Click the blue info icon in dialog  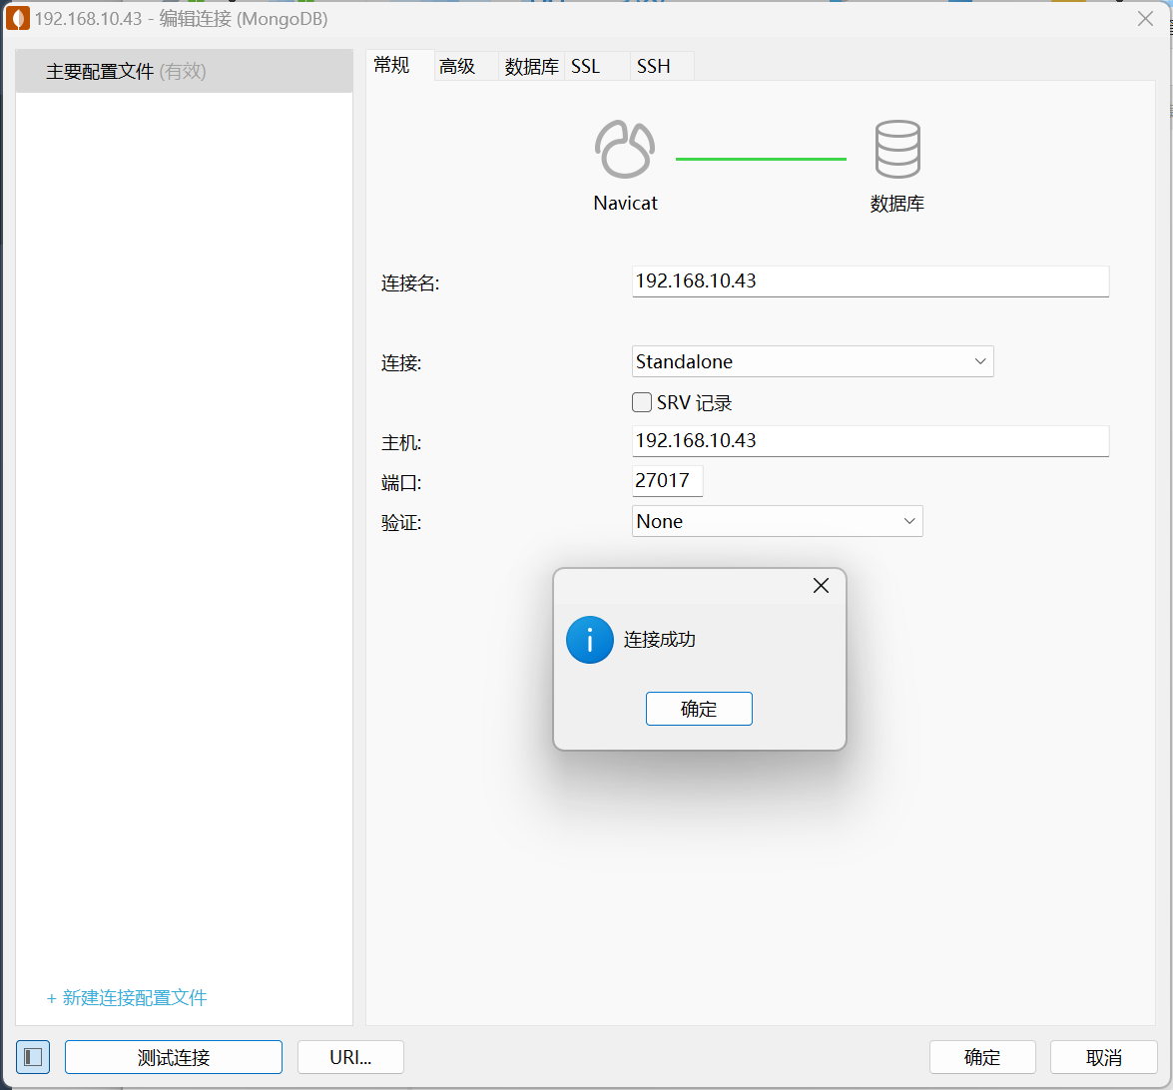tap(589, 640)
